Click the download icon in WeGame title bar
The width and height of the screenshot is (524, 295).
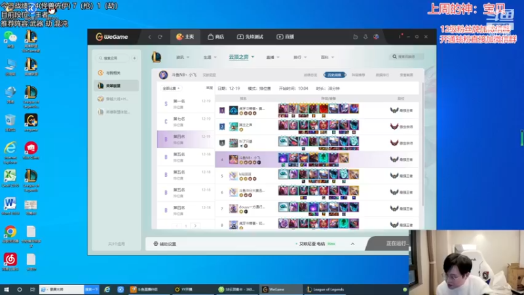click(365, 37)
